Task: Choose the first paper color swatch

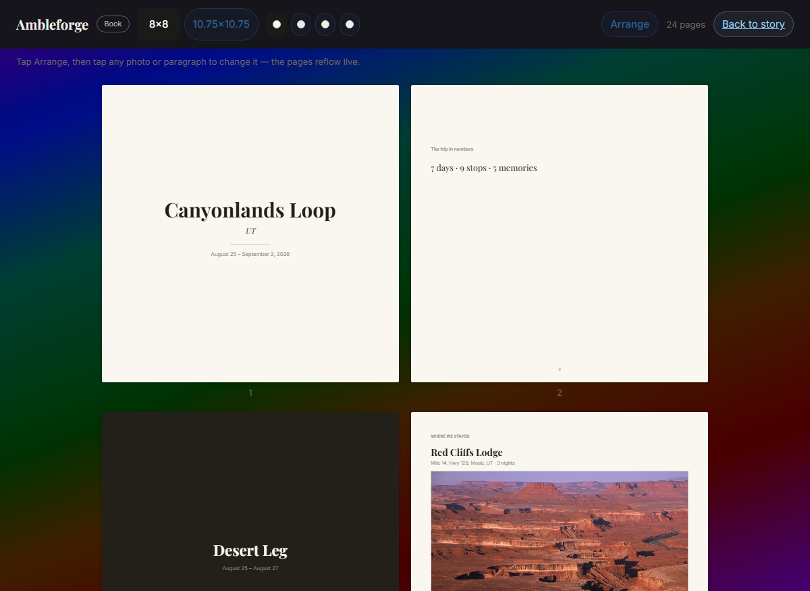Action: 277,24
